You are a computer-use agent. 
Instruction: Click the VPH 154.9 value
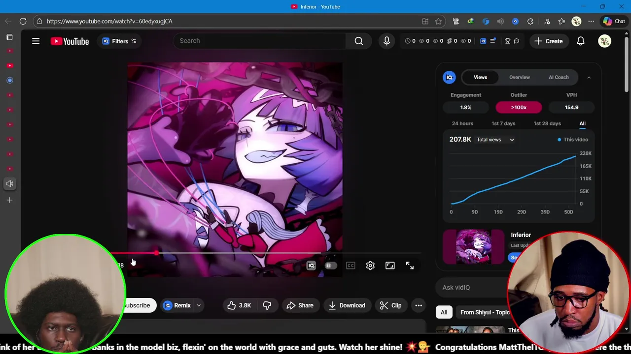click(x=571, y=107)
